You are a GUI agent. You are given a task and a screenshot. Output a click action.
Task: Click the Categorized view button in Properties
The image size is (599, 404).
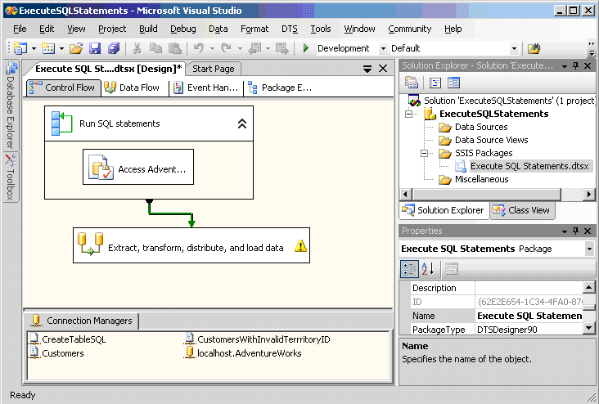pos(409,269)
